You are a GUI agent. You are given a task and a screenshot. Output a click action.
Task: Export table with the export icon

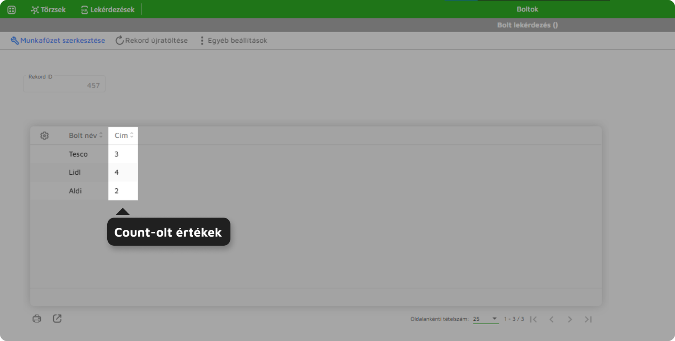[x=57, y=319]
